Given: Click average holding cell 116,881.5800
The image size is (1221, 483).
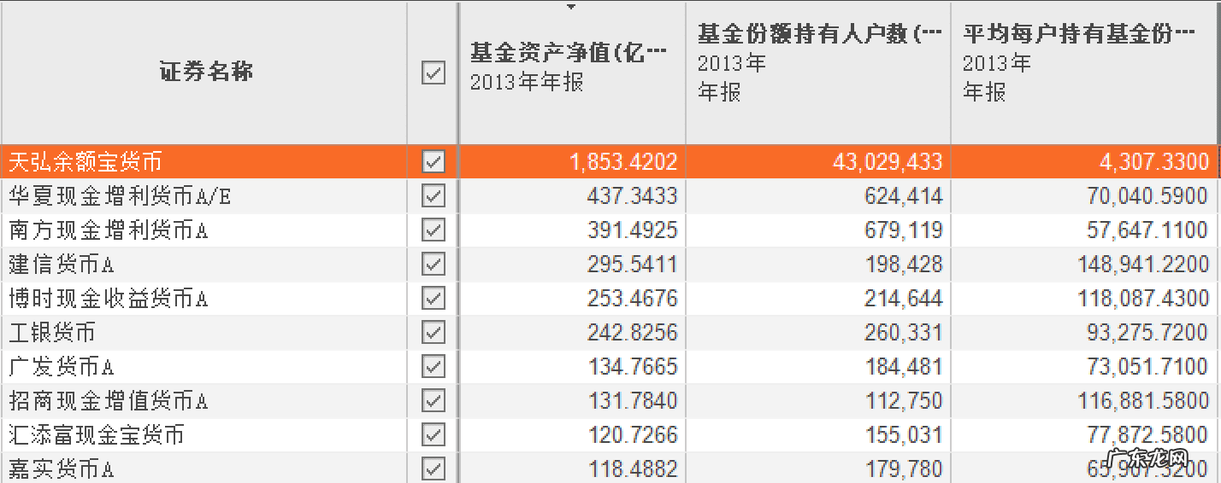Looking at the screenshot, I should [1084, 400].
